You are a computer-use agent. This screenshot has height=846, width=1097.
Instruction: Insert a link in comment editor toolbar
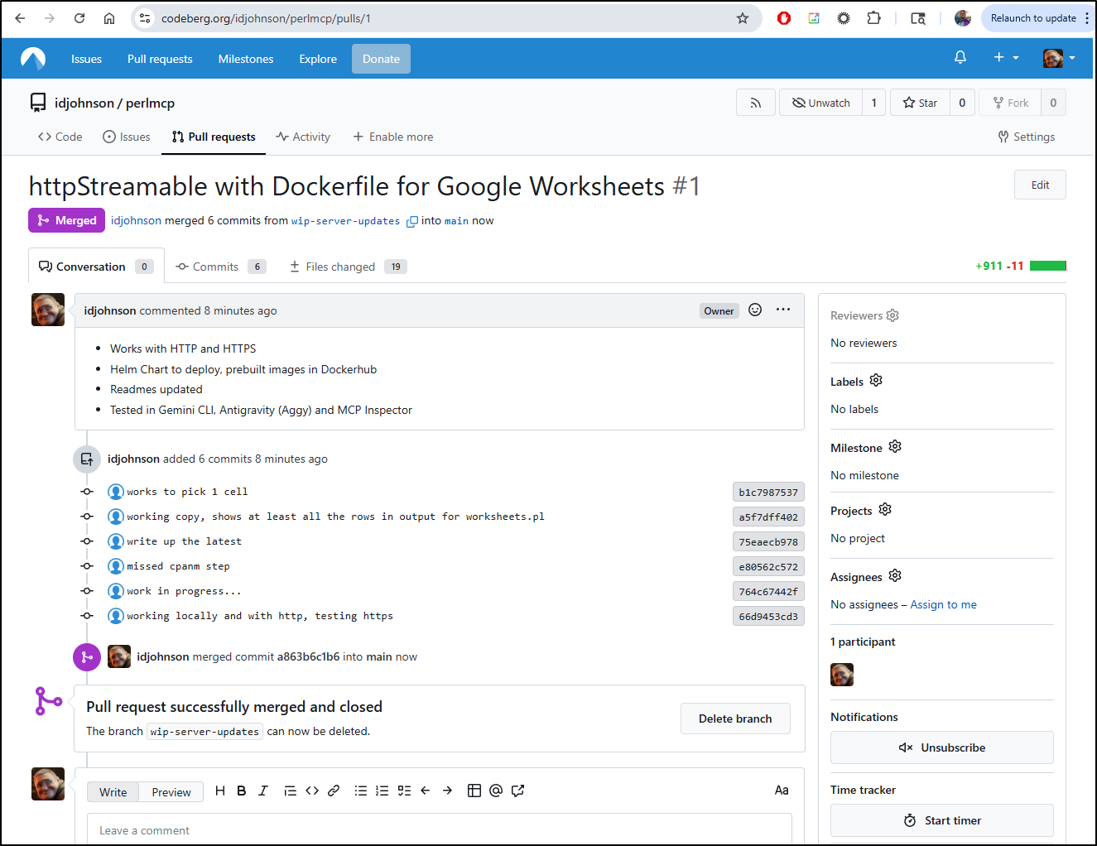pos(334,791)
